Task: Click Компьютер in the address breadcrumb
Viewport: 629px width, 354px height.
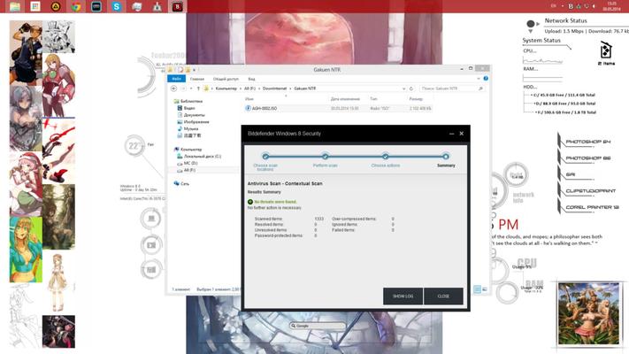Action: 226,88
